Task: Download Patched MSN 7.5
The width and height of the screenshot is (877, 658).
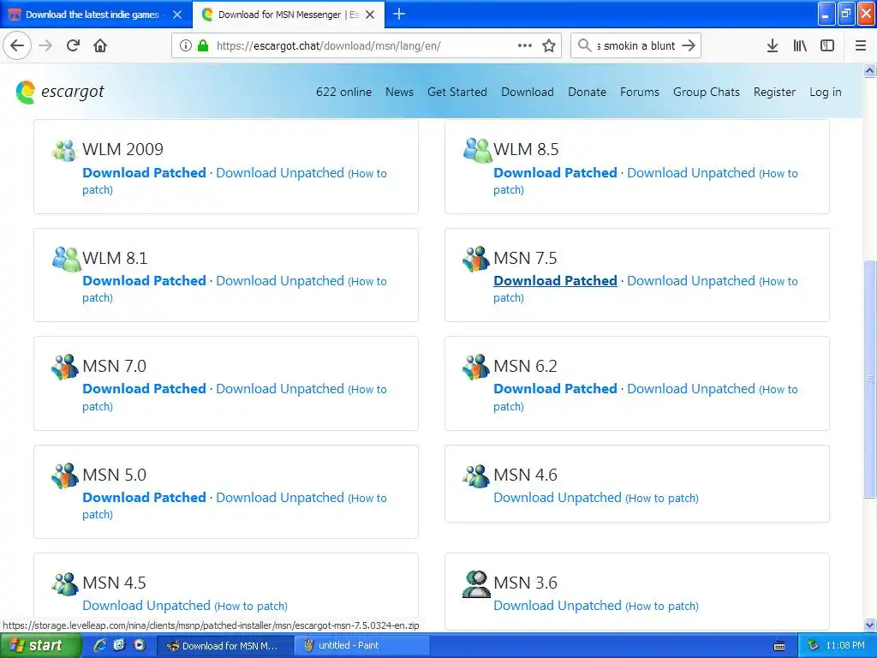Action: (555, 280)
